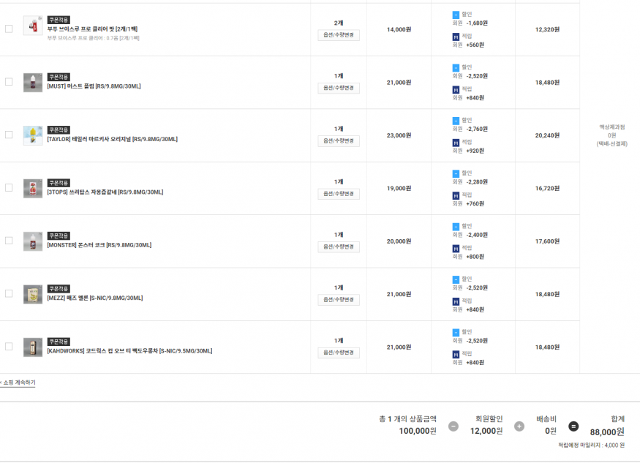Open 옵션/수량변경 for the MEZZ 메즈 멜론 item
This screenshot has width=640, height=463.
click(x=339, y=300)
